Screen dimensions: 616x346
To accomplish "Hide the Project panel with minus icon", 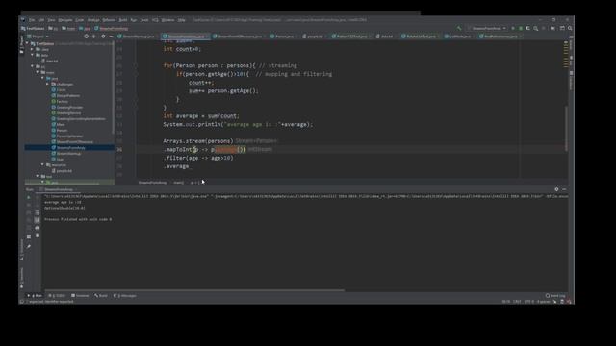I will [111, 37].
